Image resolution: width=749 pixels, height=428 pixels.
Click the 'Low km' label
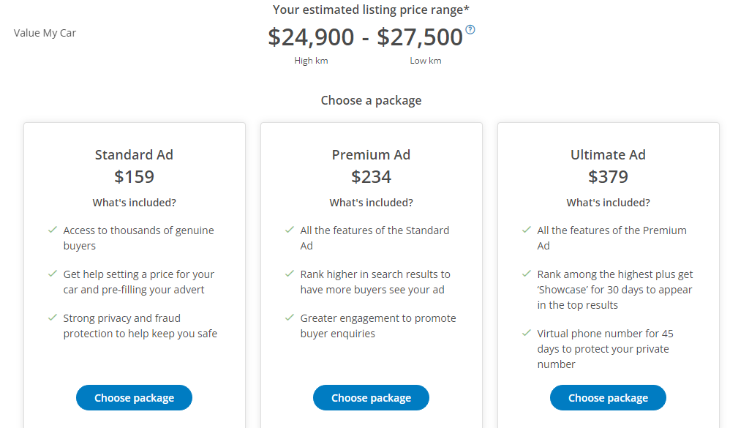(x=426, y=61)
